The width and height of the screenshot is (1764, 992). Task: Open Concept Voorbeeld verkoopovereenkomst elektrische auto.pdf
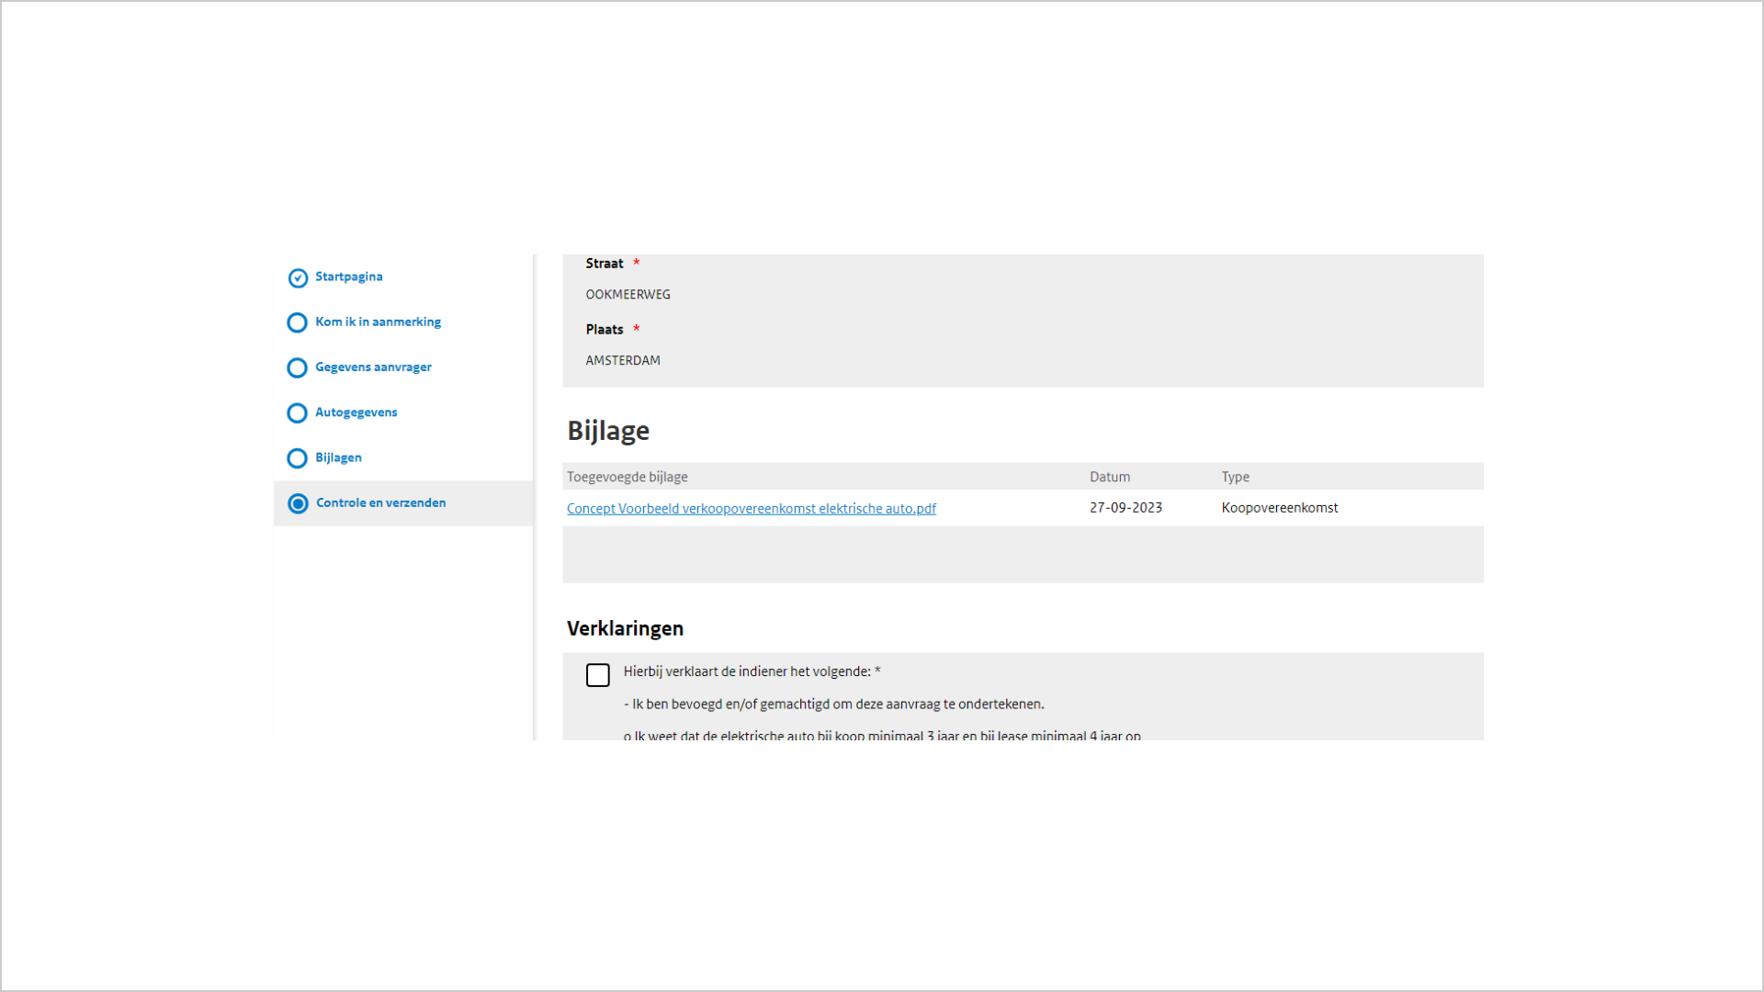pyautogui.click(x=752, y=508)
